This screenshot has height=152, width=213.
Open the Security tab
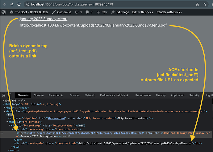(194, 95)
